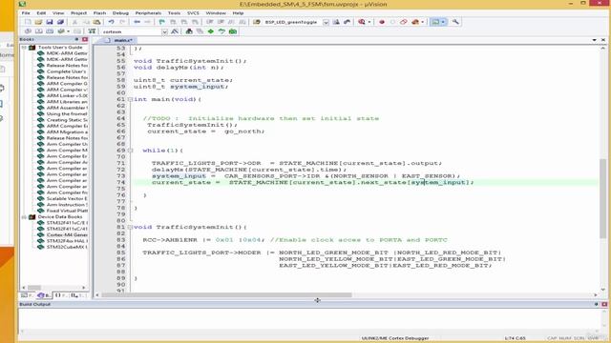
Task: Open the Debug menu
Action: tap(120, 12)
